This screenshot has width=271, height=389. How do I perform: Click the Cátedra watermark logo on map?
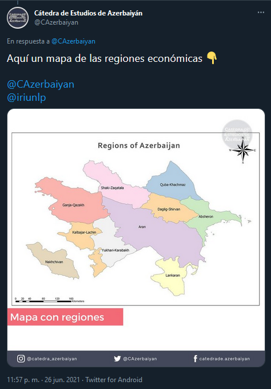click(x=237, y=134)
